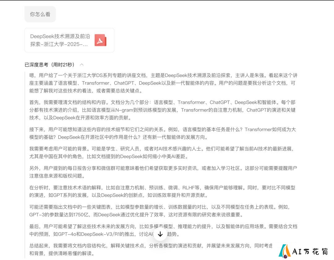Collapse the deep-thinking section with the chevron
The image size is (334, 260).
pos(82,65)
